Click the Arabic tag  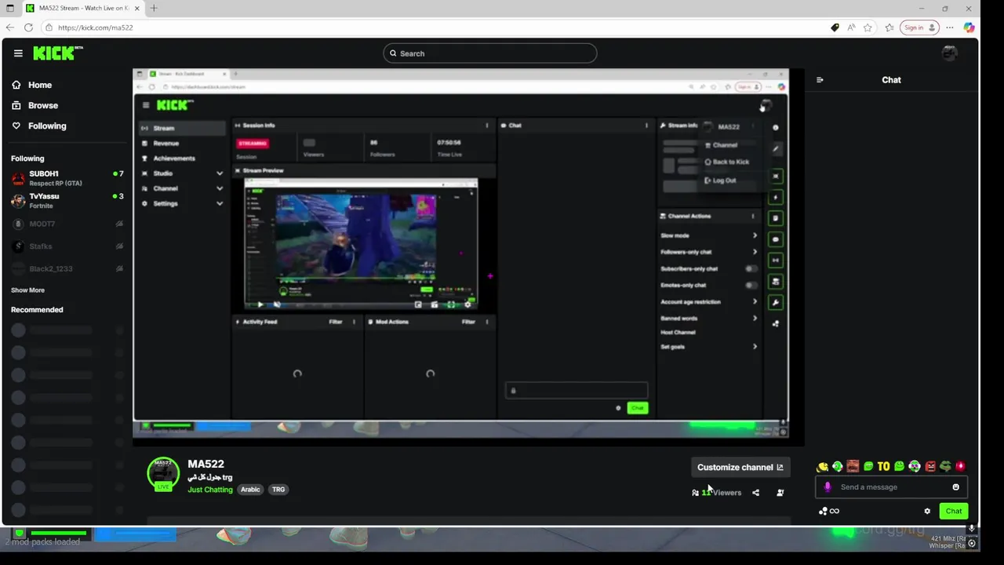[x=250, y=490]
